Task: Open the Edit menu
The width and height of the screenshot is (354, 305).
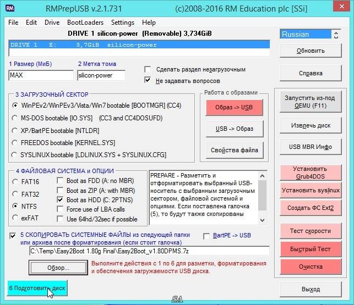Action: pyautogui.click(x=31, y=23)
